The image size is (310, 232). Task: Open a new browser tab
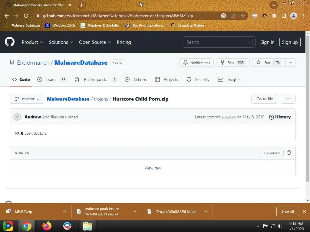pyautogui.click(x=82, y=5)
